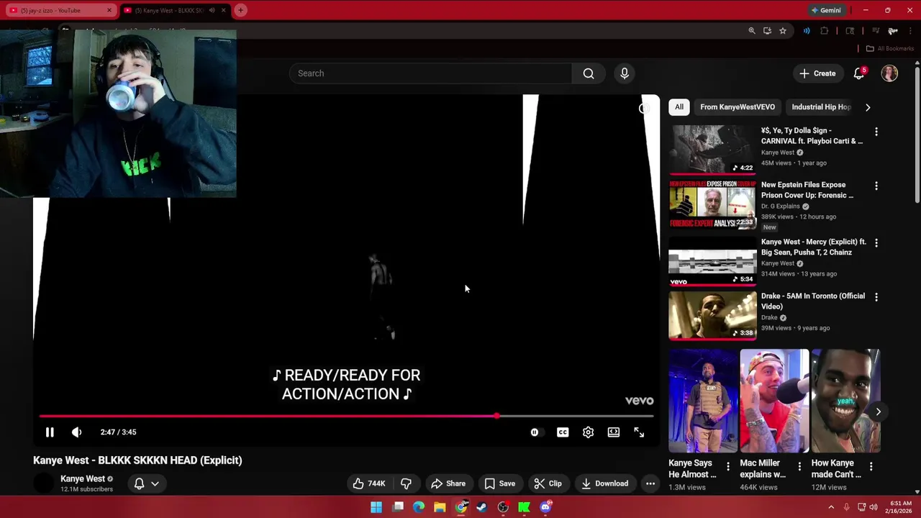Switch the player to theater mode
921x518 pixels.
click(613, 432)
